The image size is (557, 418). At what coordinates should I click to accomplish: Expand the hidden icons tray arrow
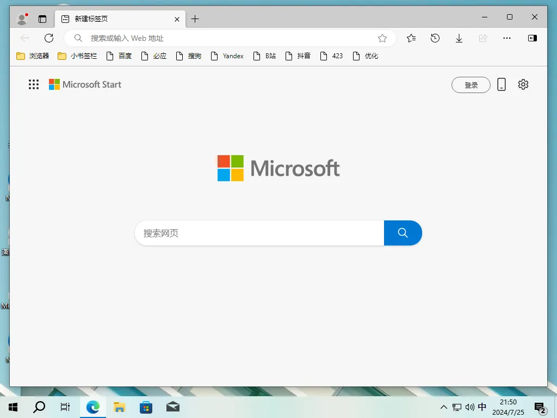coord(444,407)
